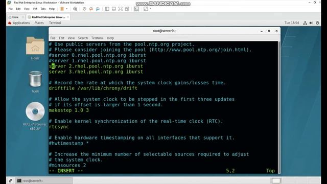
Task: Open terminal window File menu
Action: click(53, 38)
